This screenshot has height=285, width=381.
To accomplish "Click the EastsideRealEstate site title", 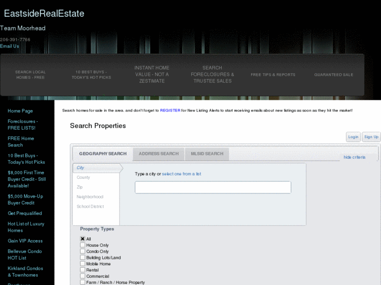I will (x=44, y=14).
